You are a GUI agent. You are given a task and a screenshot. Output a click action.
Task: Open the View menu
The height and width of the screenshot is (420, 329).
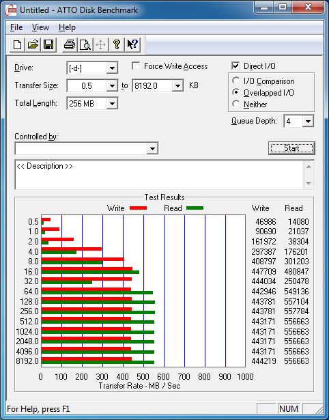coord(40,27)
